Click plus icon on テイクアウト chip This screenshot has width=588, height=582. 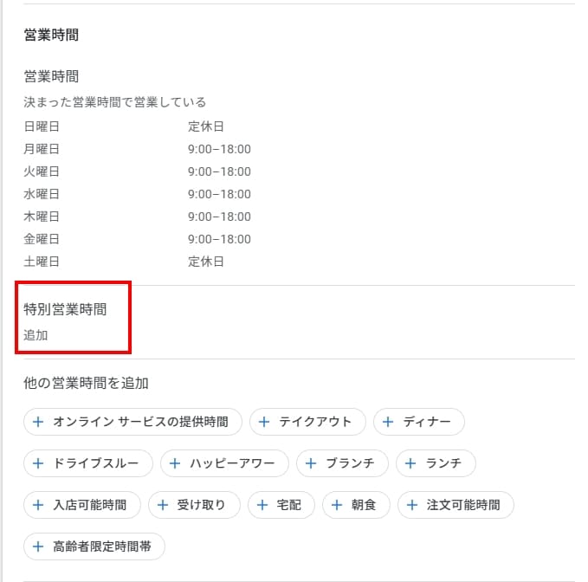(x=264, y=422)
